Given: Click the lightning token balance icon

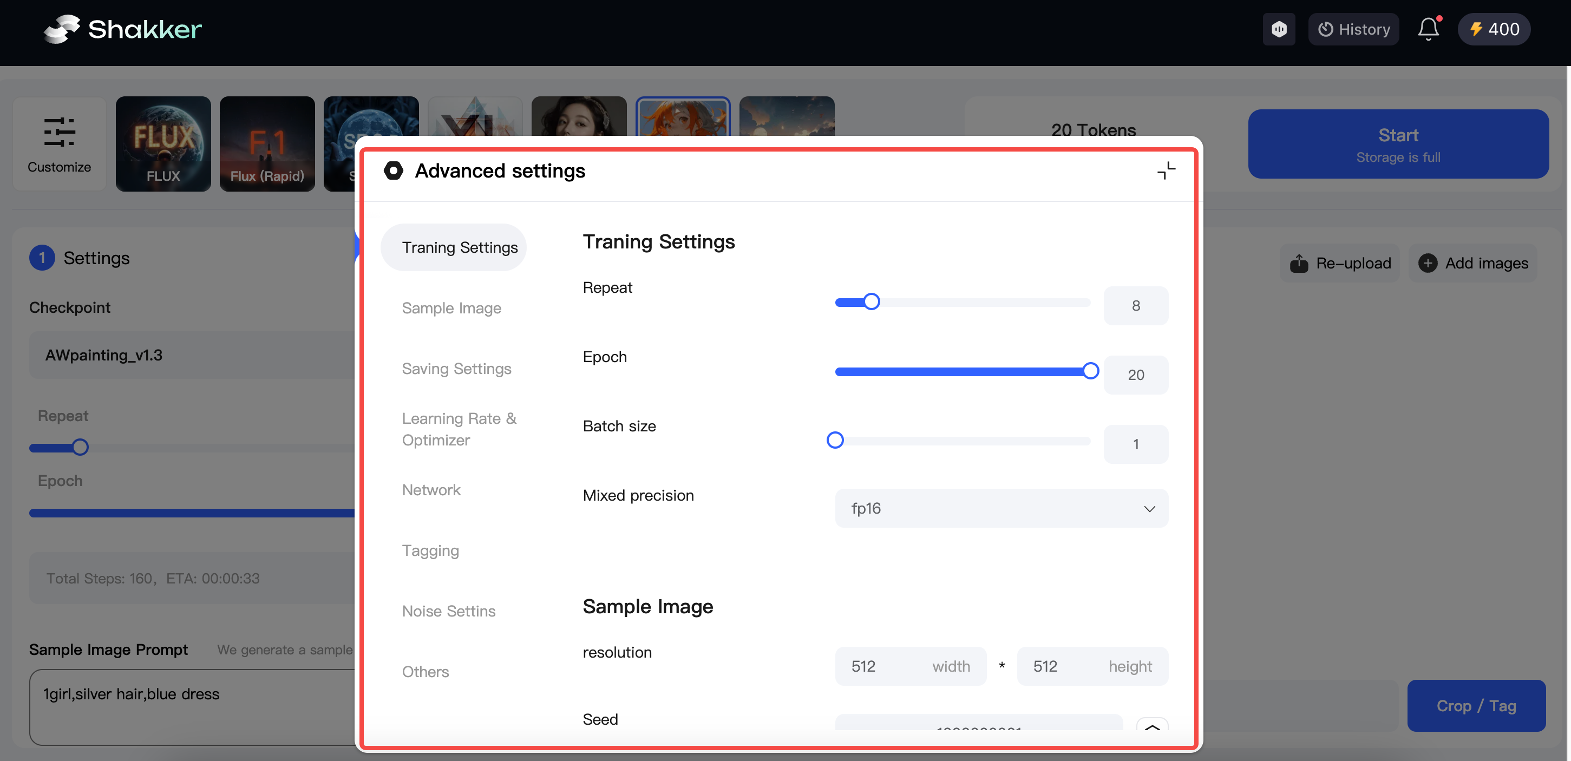Looking at the screenshot, I should pyautogui.click(x=1477, y=29).
